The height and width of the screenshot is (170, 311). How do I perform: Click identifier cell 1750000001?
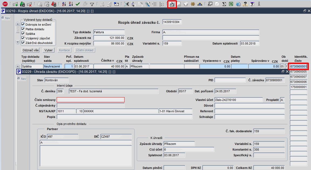299,87
